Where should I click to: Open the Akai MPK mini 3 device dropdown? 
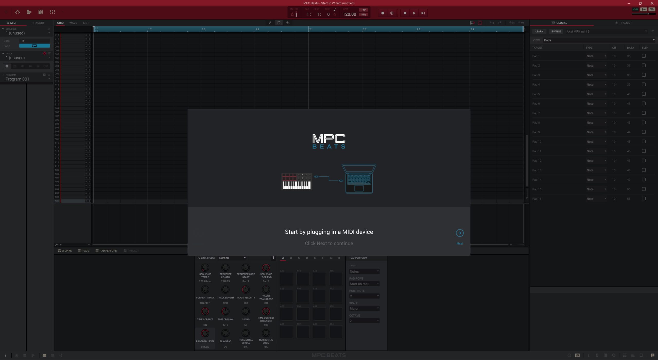click(x=606, y=31)
